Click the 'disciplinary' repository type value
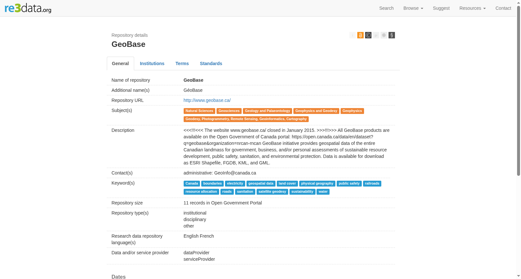Image resolution: width=521 pixels, height=279 pixels. click(195, 219)
